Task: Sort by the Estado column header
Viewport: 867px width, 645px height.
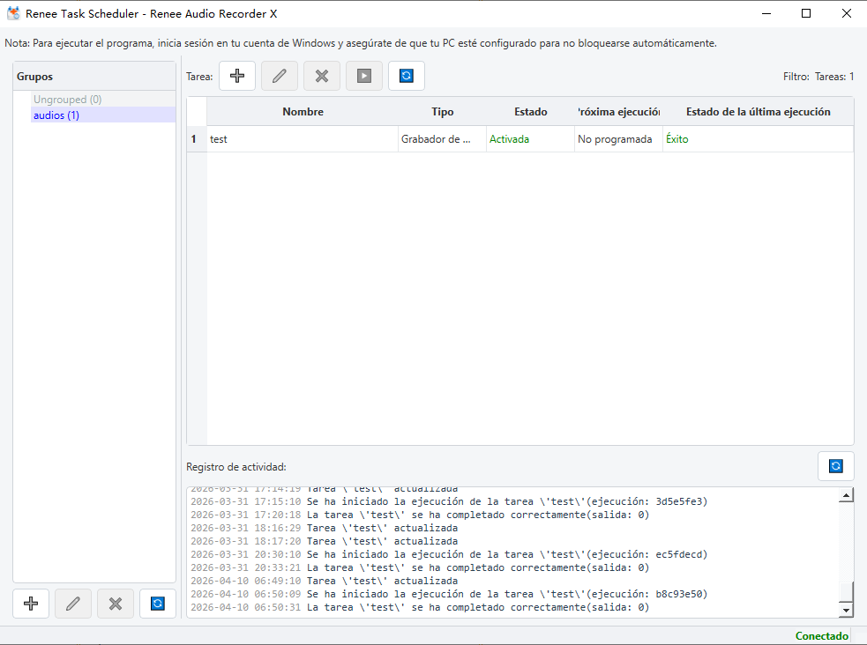Action: tap(530, 112)
